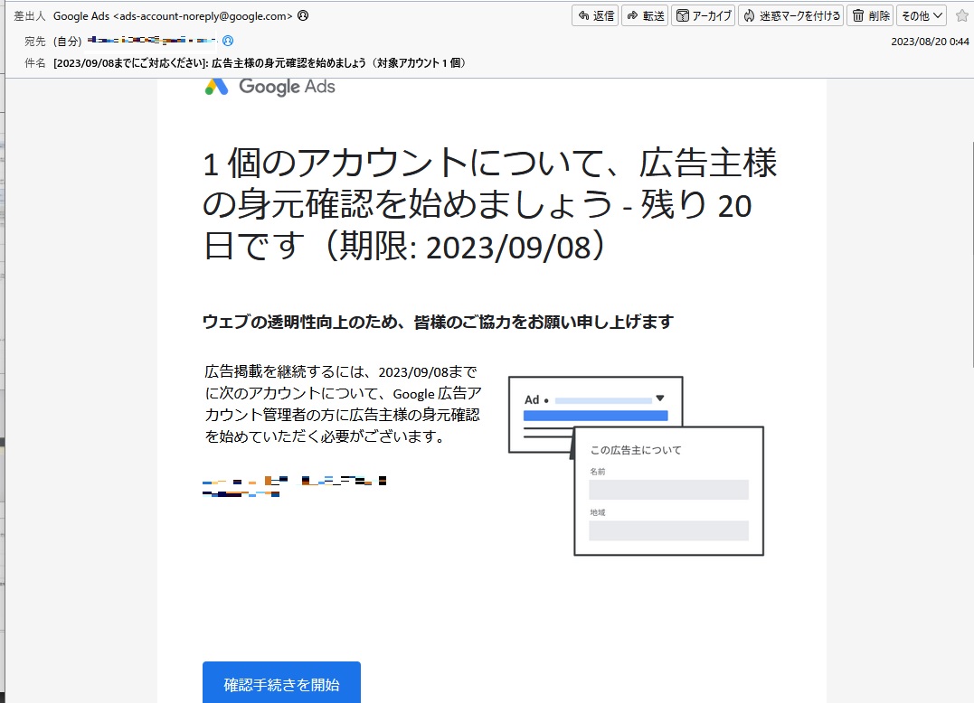
Task: Open the その他 dropdown menu
Action: point(922,15)
